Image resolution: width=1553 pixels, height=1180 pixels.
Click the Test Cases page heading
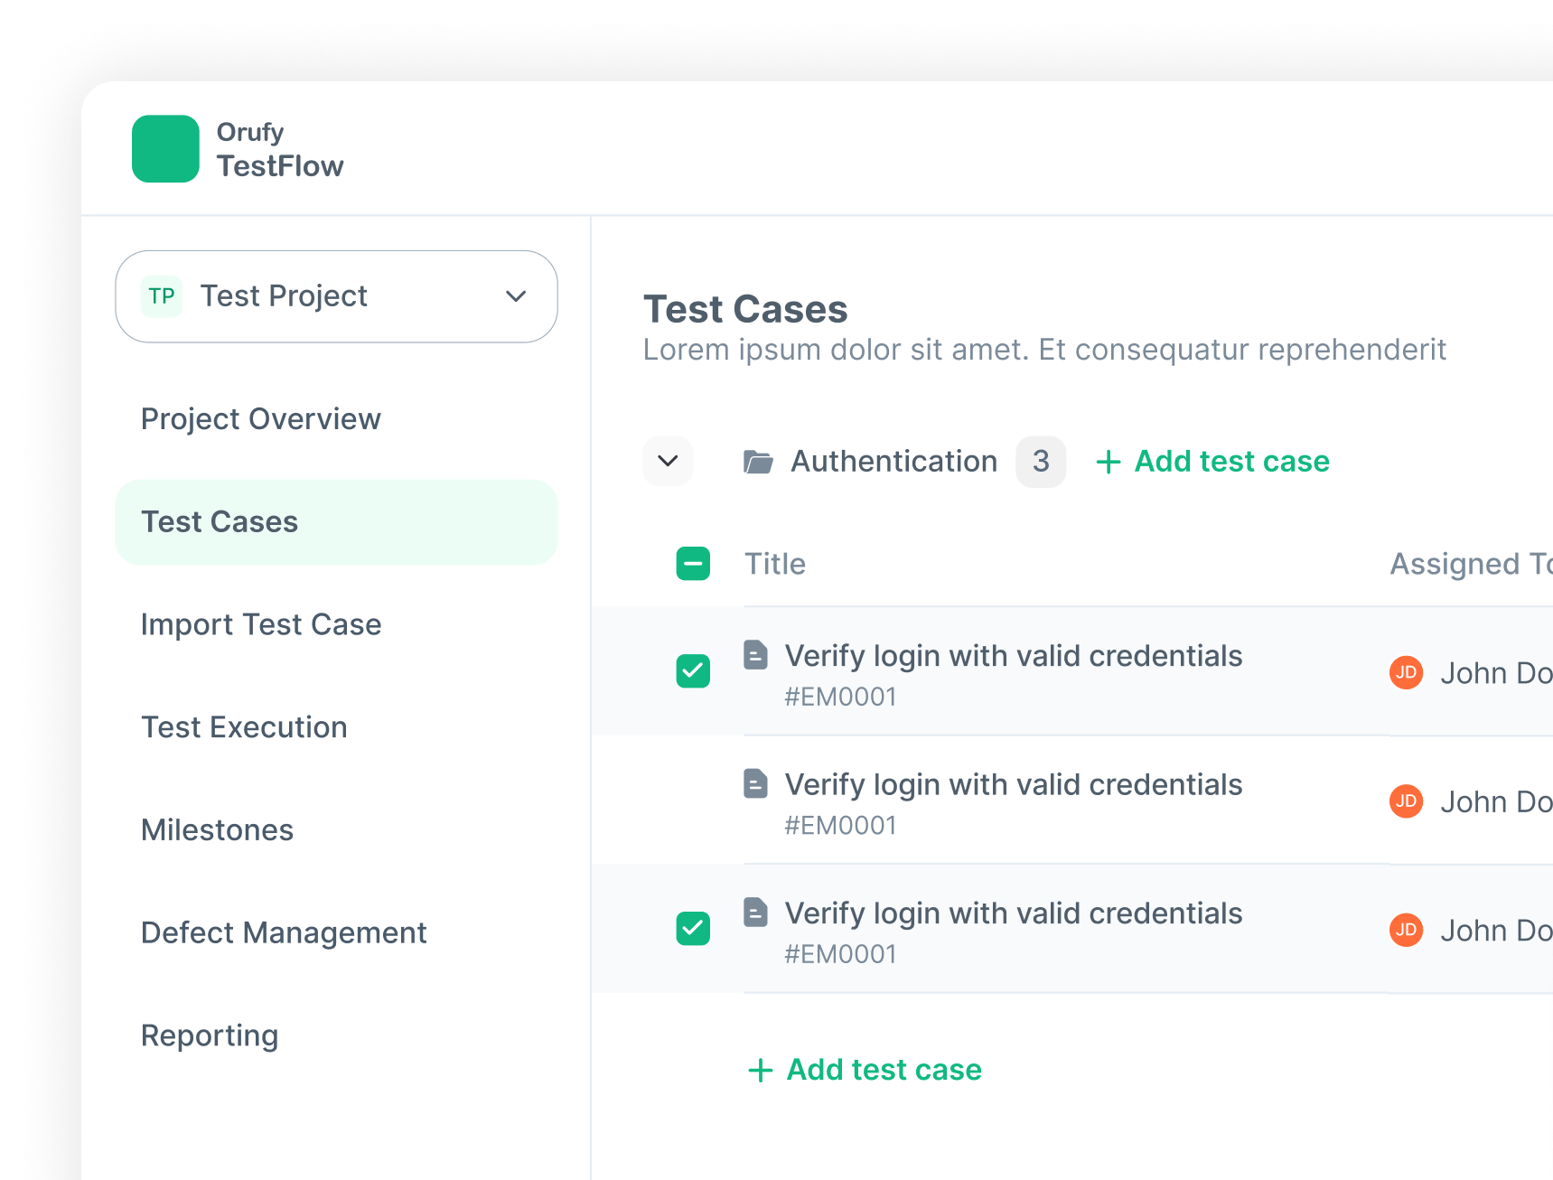click(x=745, y=309)
